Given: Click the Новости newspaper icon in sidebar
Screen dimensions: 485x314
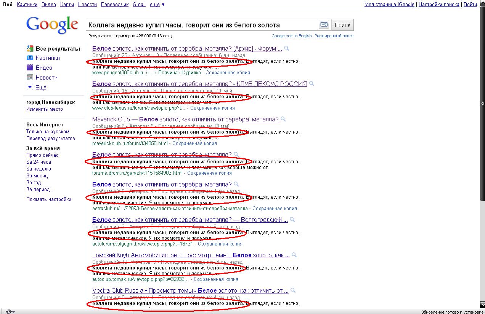Looking at the screenshot, I should (x=30, y=78).
